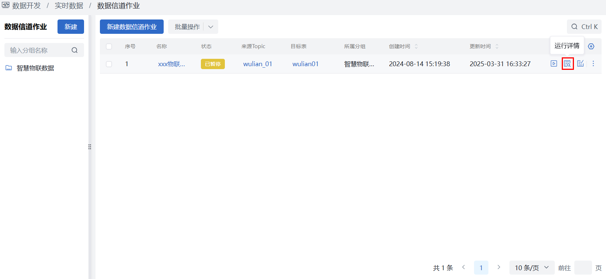Sort by 创建时间 column arrows
The image size is (606, 279).
point(416,46)
